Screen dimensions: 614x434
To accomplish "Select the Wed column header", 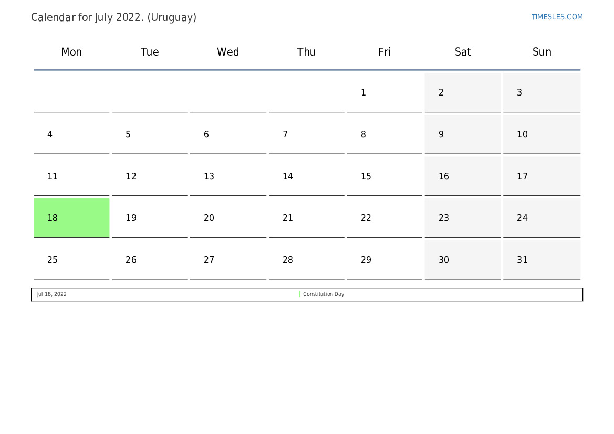I will [x=228, y=51].
